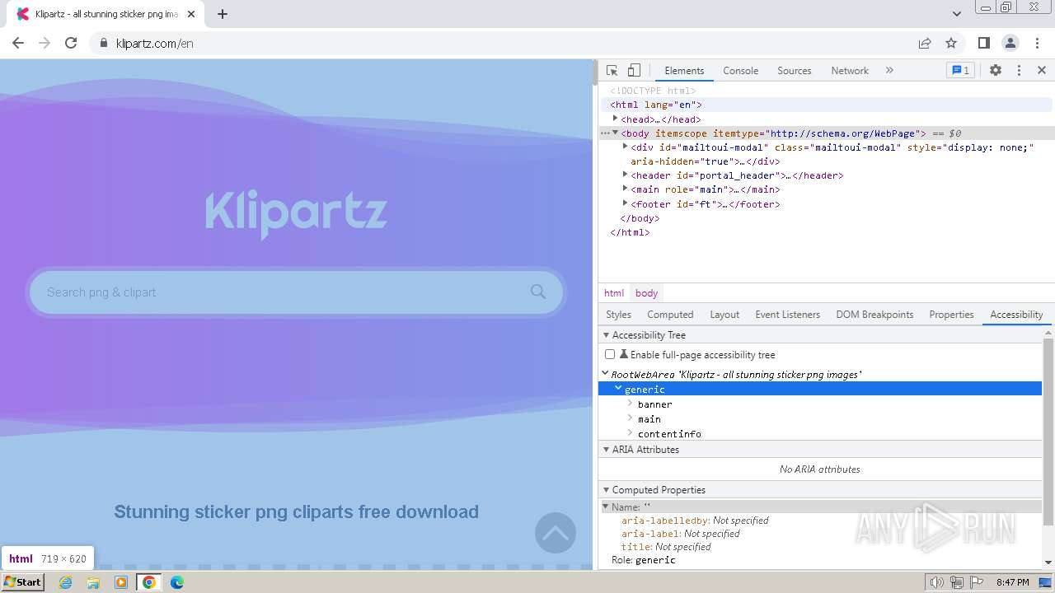Collapse the ARIA Attributes section
1055x593 pixels.
[x=607, y=450]
